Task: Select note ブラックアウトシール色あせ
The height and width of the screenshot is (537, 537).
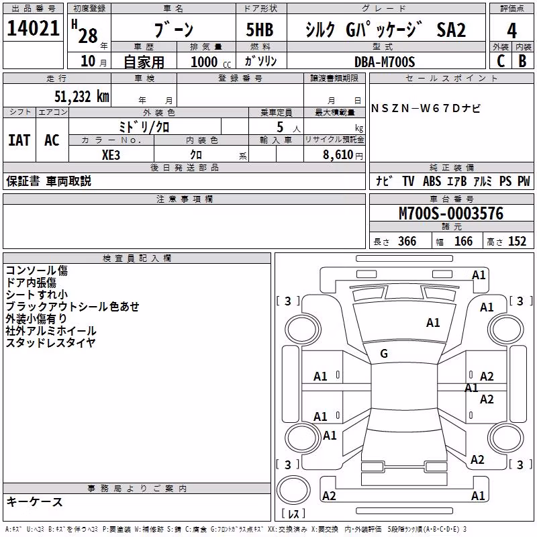Action: (x=72, y=307)
